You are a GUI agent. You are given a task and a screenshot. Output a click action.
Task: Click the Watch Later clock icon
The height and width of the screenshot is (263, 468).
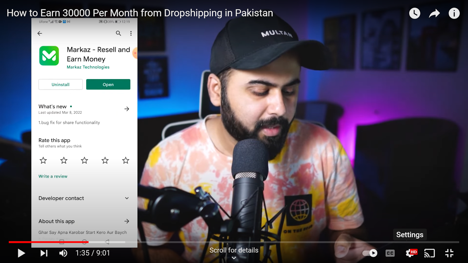(x=414, y=13)
